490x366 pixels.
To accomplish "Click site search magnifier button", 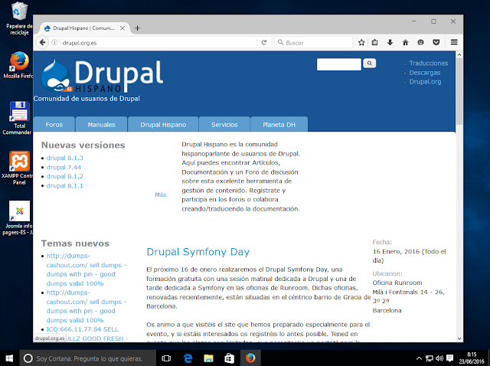I will (369, 64).
